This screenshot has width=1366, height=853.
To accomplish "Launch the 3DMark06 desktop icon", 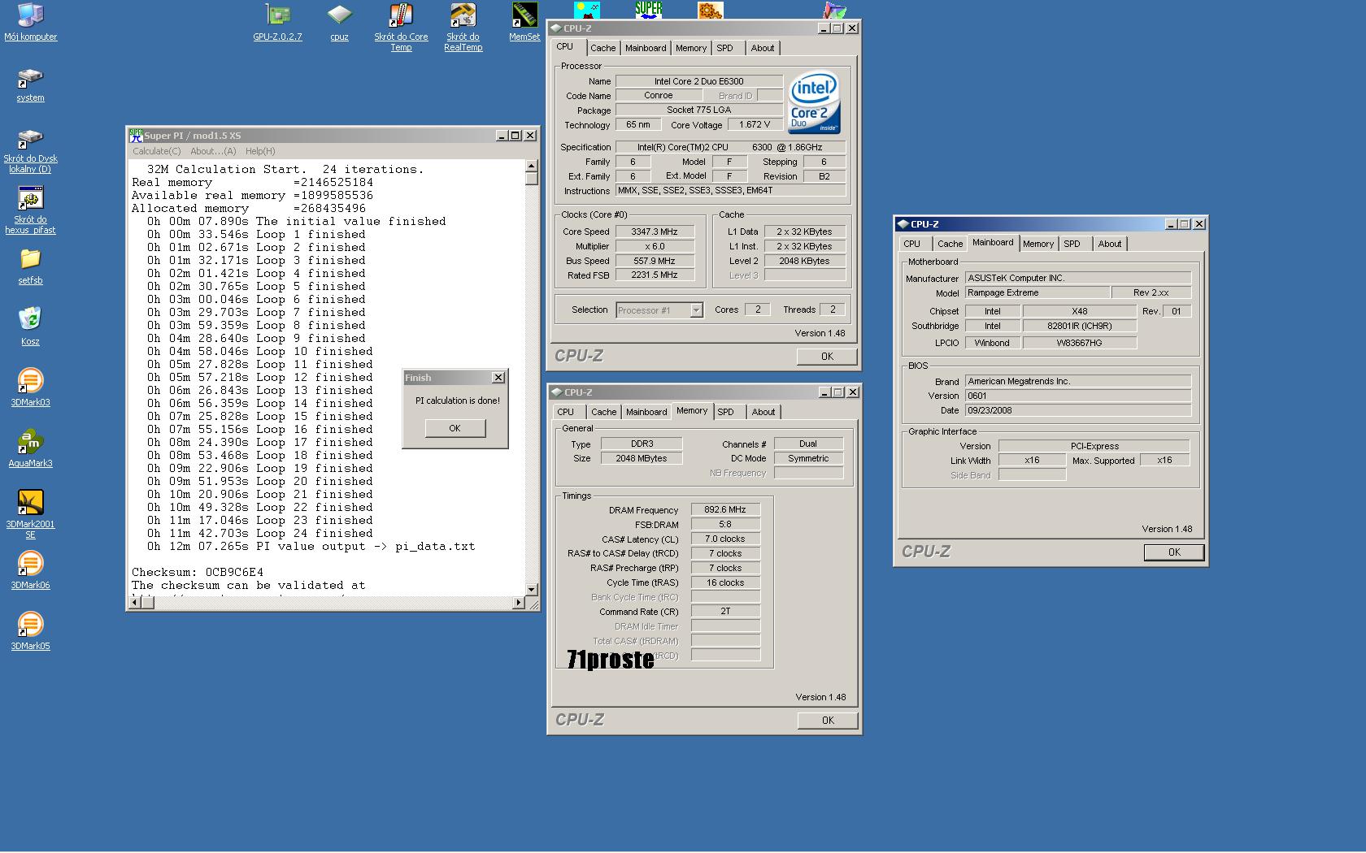I will pos(30,570).
